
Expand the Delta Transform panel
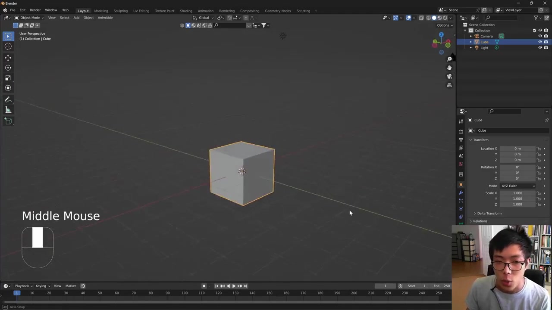(489, 214)
